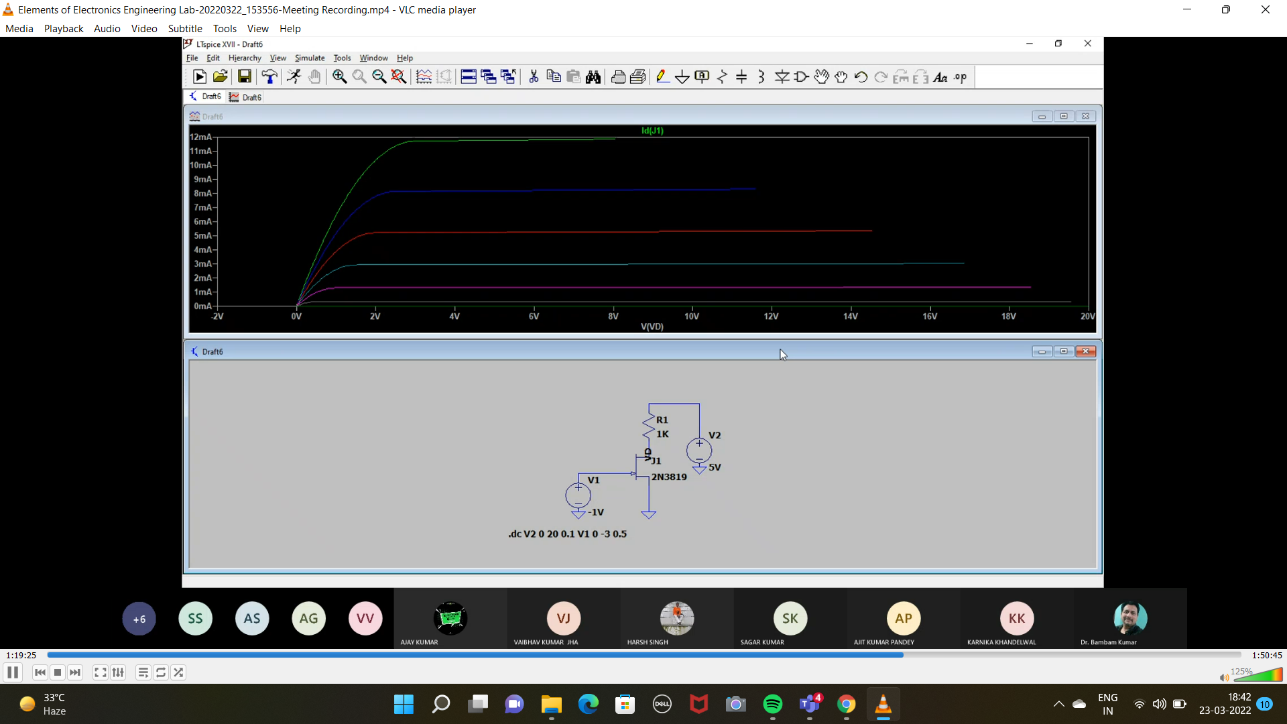Screen dimensions: 1287x724
Task: Open Microsoft Teams from the taskbar
Action: [810, 705]
